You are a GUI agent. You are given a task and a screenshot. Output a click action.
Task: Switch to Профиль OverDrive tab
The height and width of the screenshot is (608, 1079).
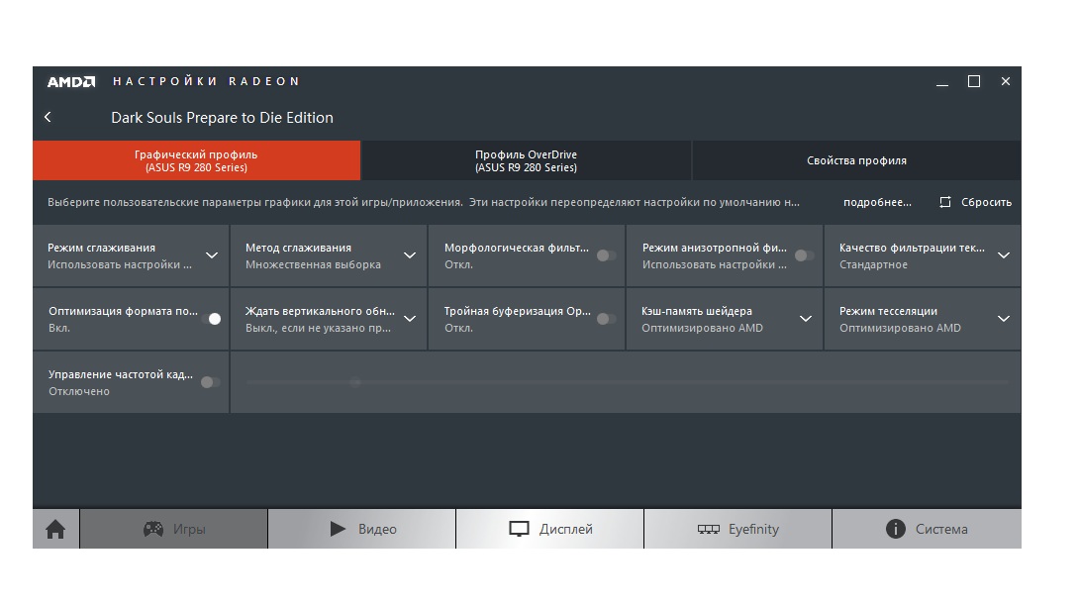[526, 160]
